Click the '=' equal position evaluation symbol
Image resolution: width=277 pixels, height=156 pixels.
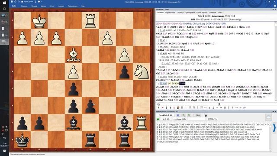(x=217, y=107)
